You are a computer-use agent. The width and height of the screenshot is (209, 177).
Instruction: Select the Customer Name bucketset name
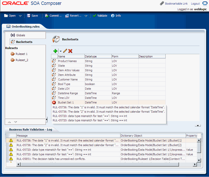click(68, 79)
